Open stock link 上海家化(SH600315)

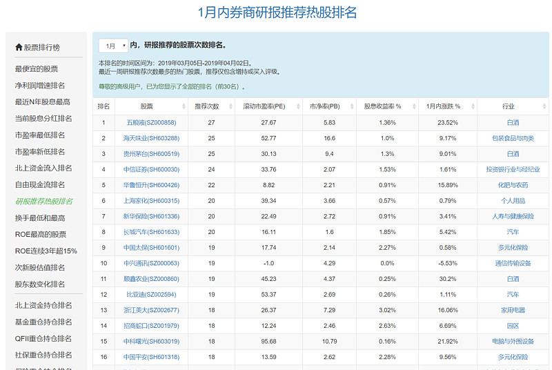click(x=151, y=201)
